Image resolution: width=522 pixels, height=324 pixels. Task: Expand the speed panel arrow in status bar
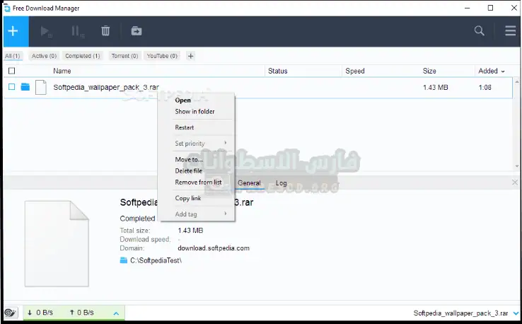pyautogui.click(x=116, y=313)
